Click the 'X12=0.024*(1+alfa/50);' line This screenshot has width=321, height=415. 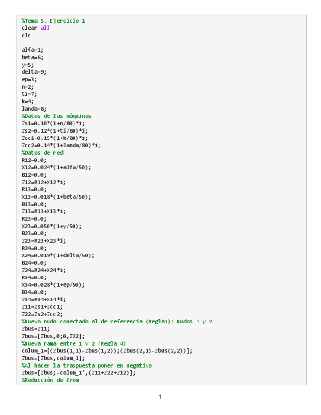[x=56, y=167]
